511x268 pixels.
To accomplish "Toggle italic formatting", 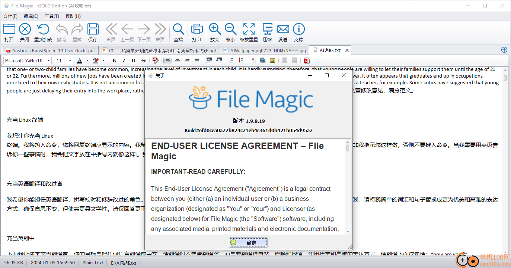I will (x=124, y=61).
